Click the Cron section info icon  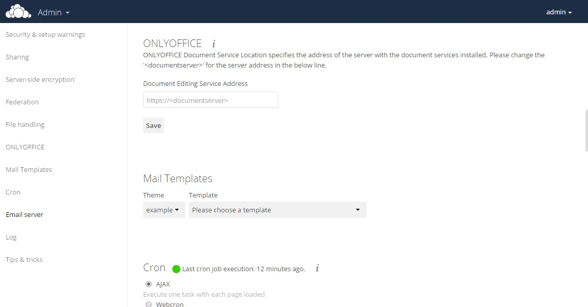(x=317, y=268)
